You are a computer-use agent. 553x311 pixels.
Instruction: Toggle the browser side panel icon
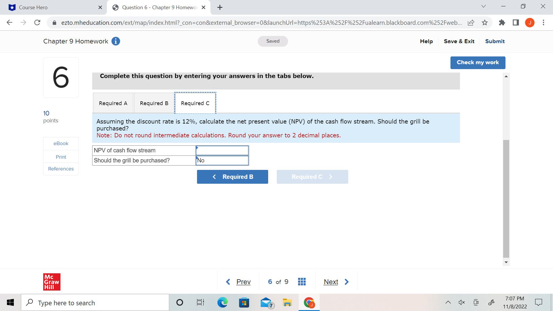[516, 22]
